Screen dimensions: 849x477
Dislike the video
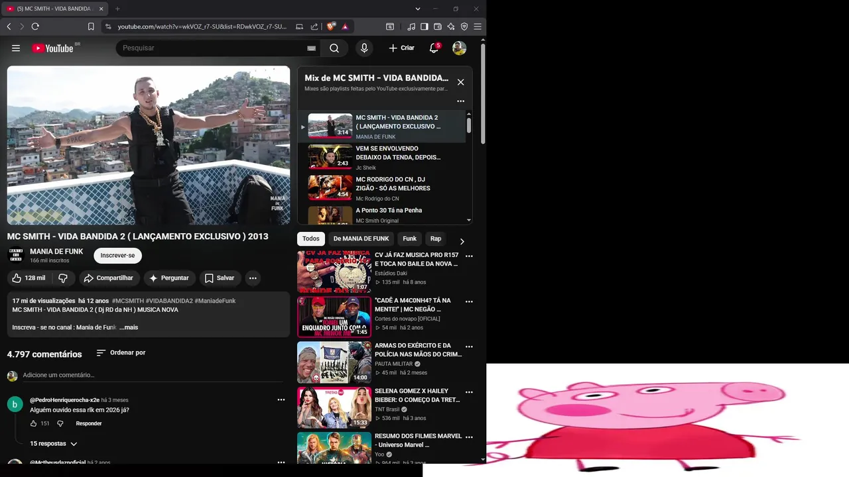tap(63, 278)
